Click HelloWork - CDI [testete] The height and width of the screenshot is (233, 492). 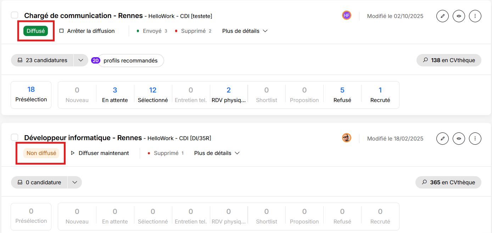tap(180, 16)
